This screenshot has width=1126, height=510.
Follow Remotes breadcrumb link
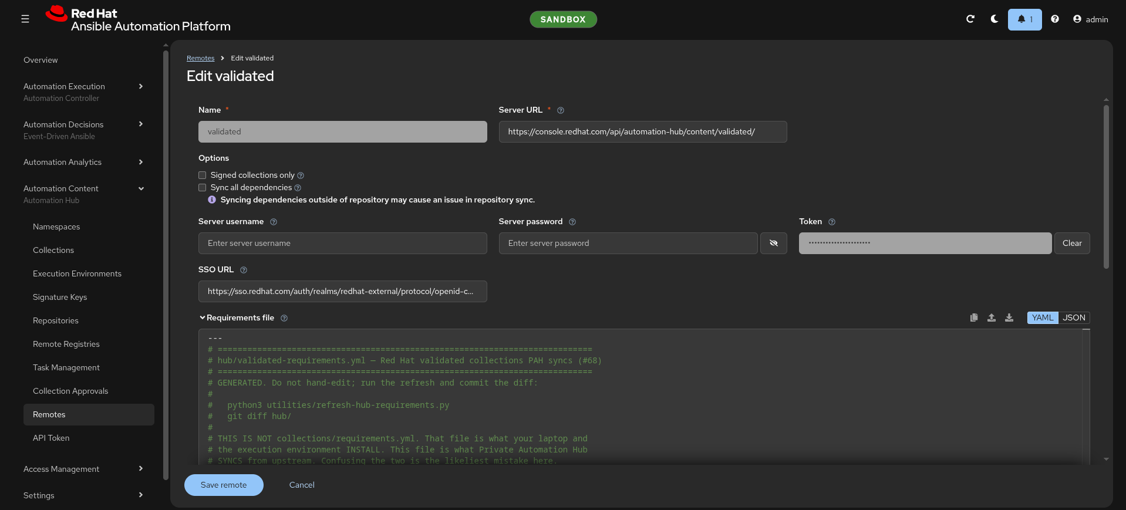pos(200,58)
